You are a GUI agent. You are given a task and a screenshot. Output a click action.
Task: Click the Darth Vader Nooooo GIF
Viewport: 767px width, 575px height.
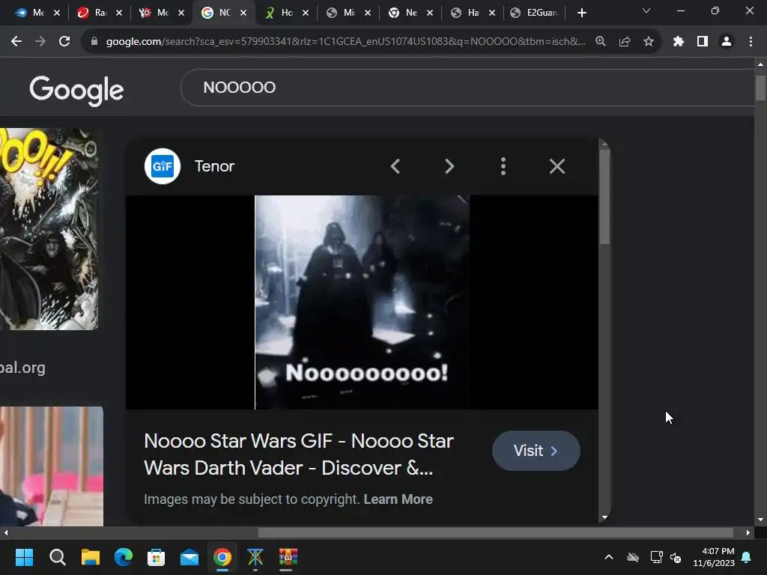click(x=362, y=302)
